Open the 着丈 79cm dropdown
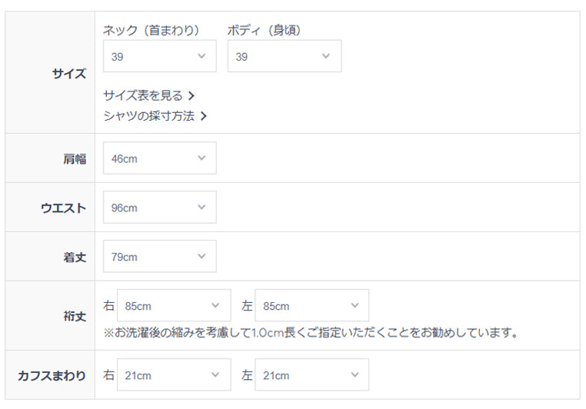 tap(159, 257)
